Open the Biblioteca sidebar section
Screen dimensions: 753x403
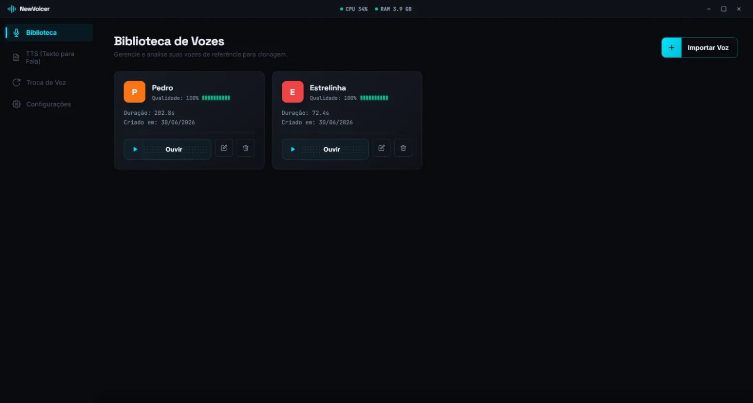tap(49, 32)
